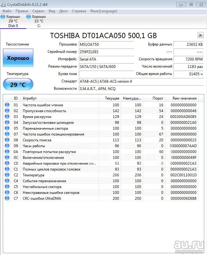Click status icon of Пропускная способность row
Viewport: 207px width, 255px height.
[7, 111]
